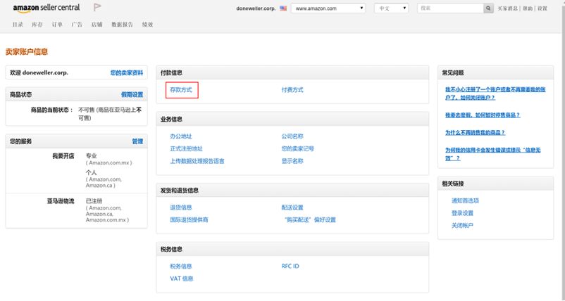Click the 专业 plan text

tap(91, 156)
